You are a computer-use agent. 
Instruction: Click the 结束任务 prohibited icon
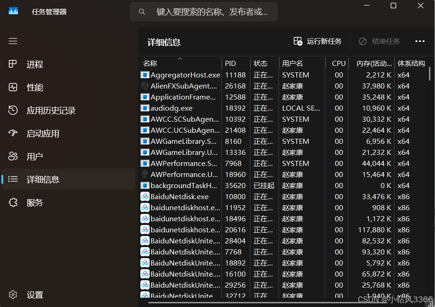click(x=362, y=41)
